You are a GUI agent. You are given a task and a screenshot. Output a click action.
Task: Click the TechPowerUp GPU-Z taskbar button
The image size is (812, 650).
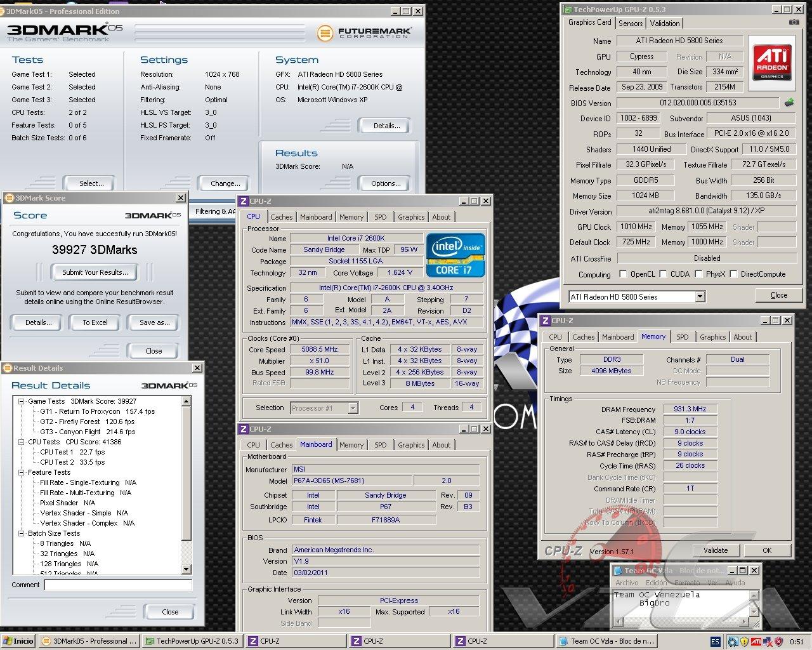coord(192,641)
